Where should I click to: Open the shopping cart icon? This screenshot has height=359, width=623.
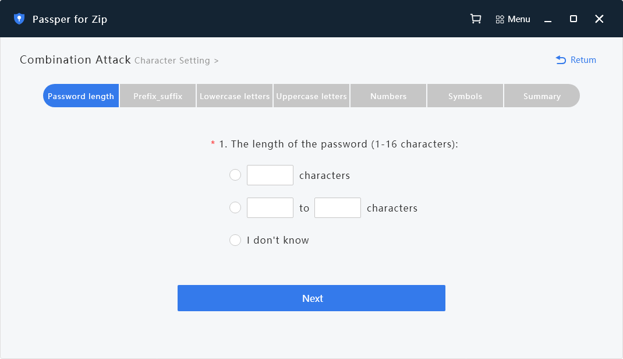476,19
